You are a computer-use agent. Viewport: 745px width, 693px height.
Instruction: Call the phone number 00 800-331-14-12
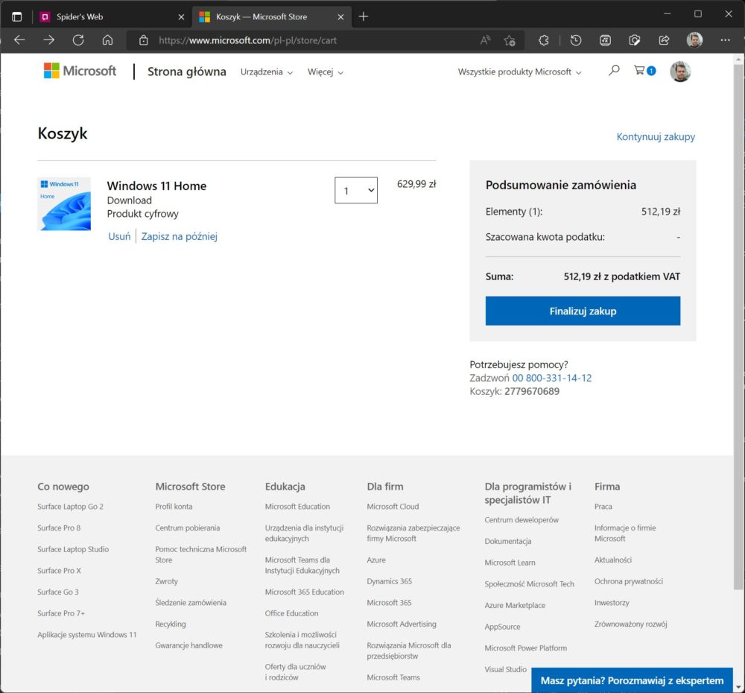click(x=551, y=378)
